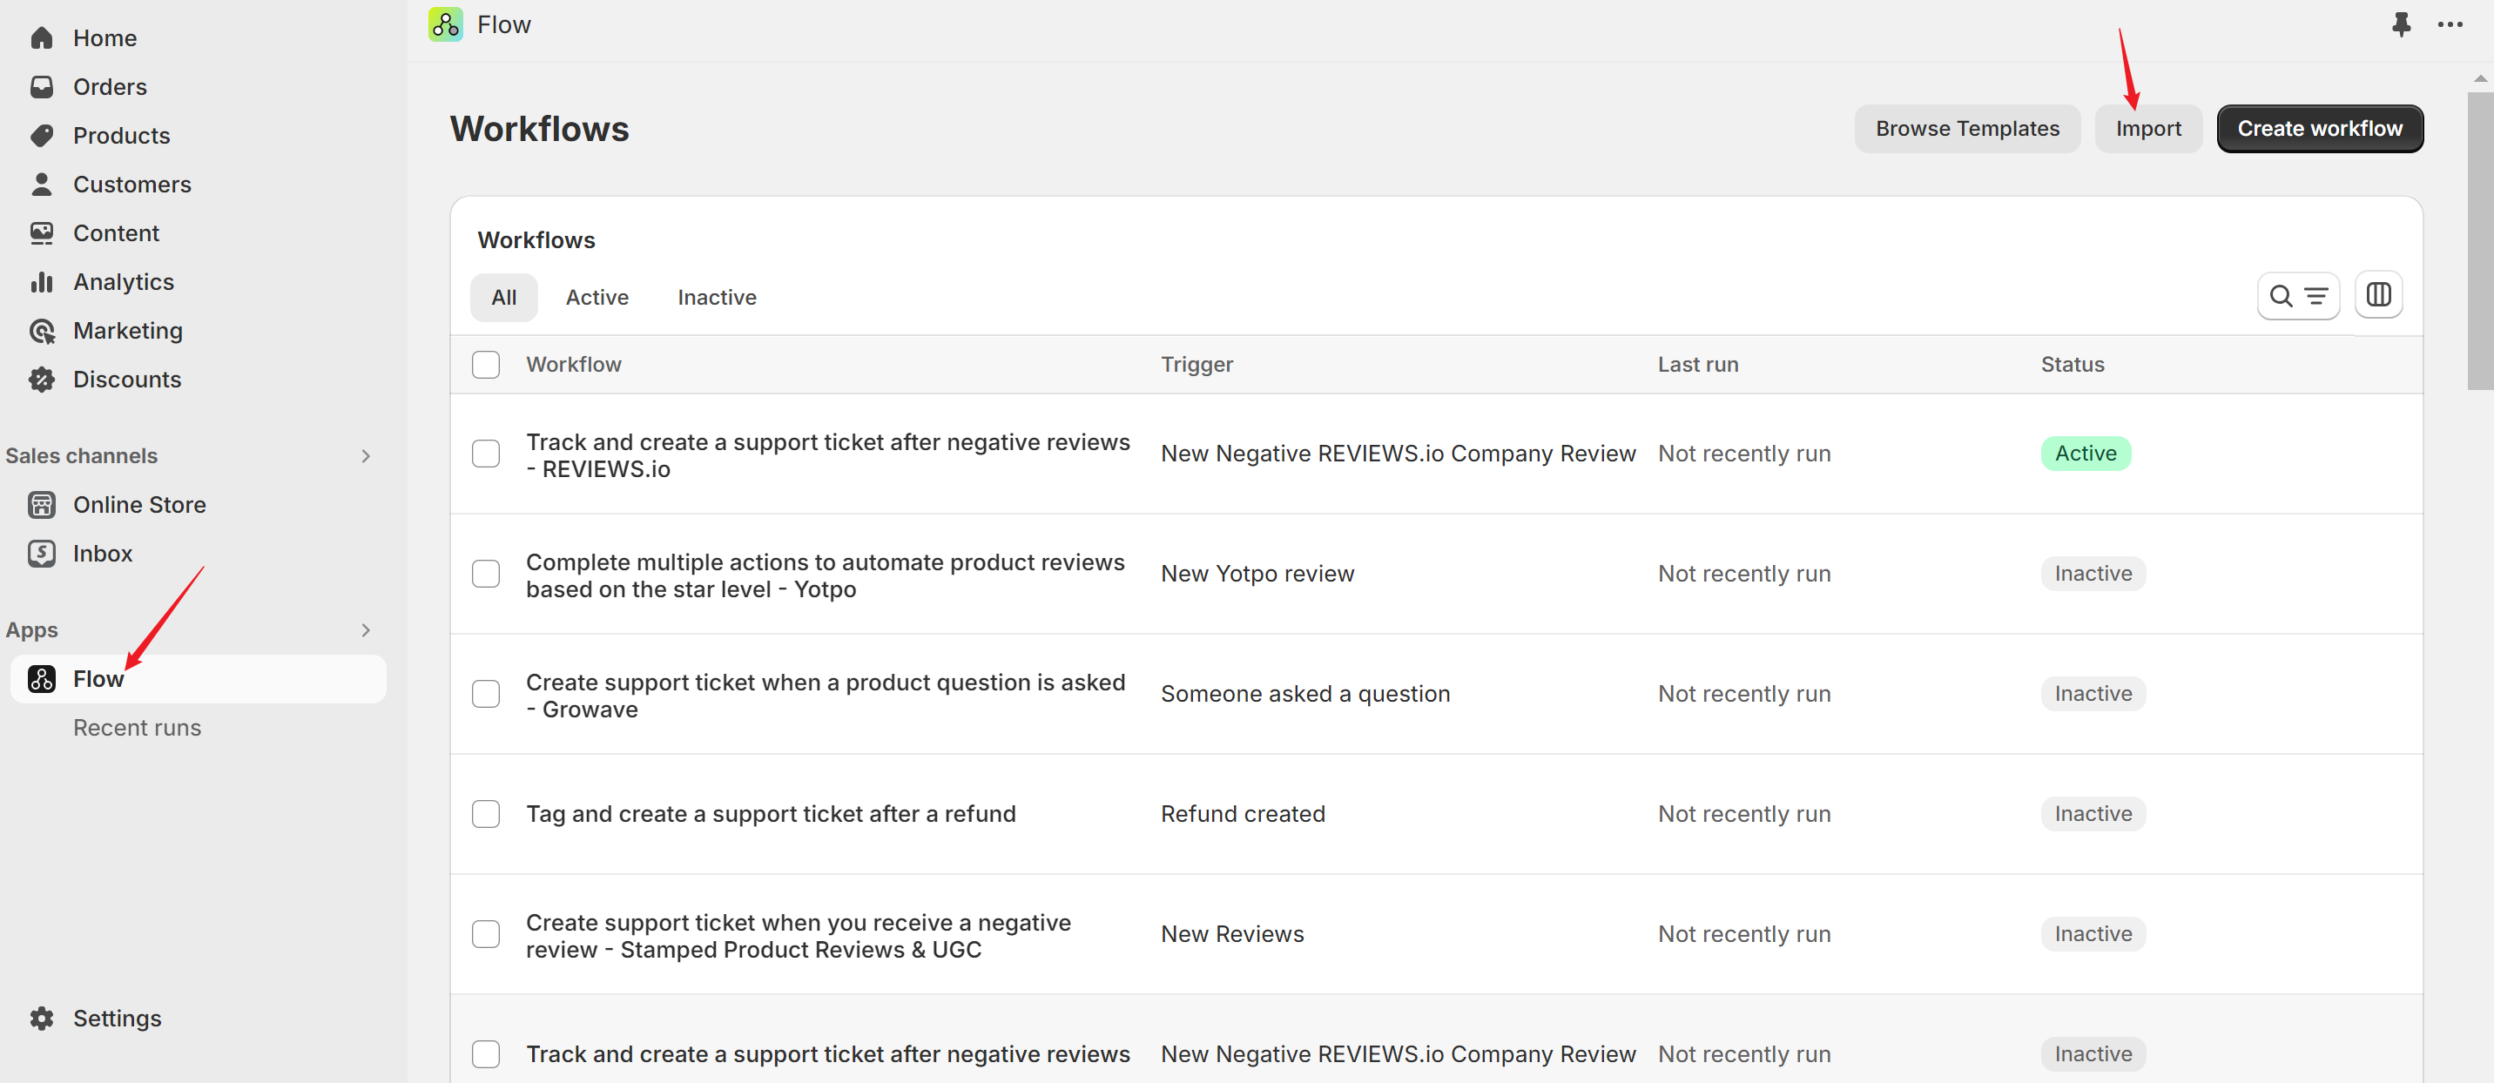Screen dimensions: 2494x1083
Task: Select the Stamped Product Reviews workflow checkbox
Action: (x=486, y=934)
